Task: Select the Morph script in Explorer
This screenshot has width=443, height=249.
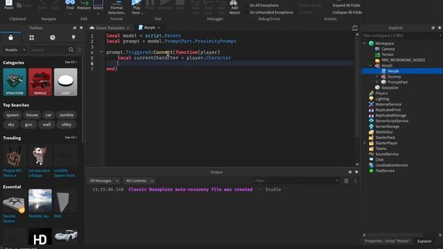Action: tap(393, 71)
